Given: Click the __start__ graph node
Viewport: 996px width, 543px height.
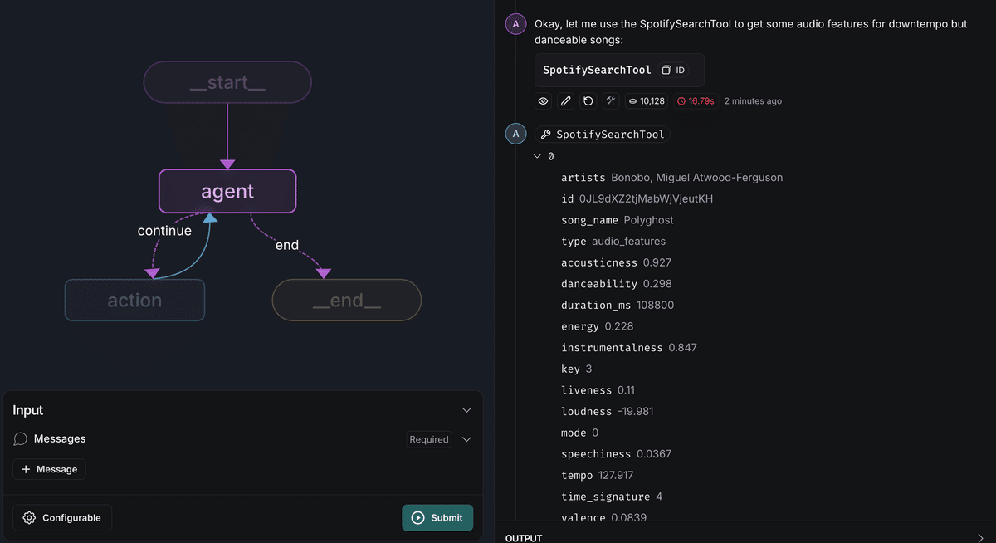Looking at the screenshot, I should [x=227, y=82].
